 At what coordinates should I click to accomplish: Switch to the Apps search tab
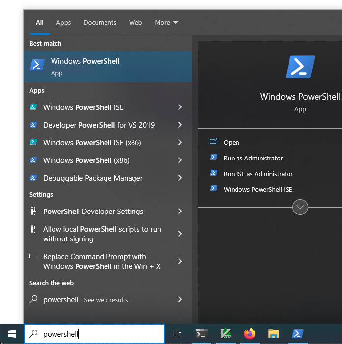[x=63, y=23]
